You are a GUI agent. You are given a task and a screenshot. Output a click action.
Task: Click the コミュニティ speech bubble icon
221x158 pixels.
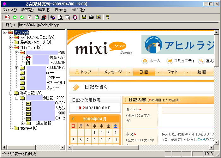170,61
